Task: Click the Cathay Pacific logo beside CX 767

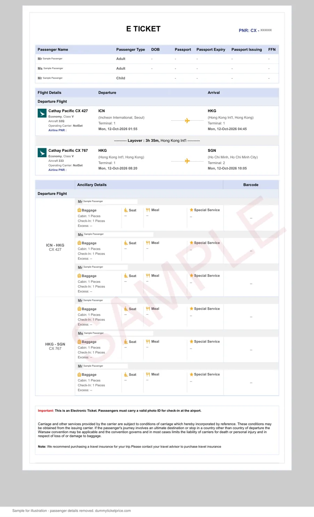Action: (x=42, y=153)
